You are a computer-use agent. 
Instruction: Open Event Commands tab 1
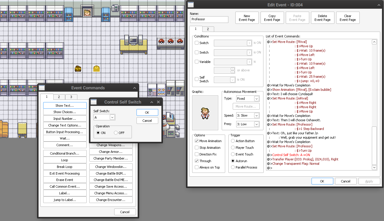(47, 97)
